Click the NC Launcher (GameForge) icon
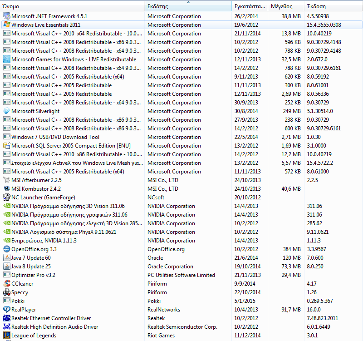 7,198
